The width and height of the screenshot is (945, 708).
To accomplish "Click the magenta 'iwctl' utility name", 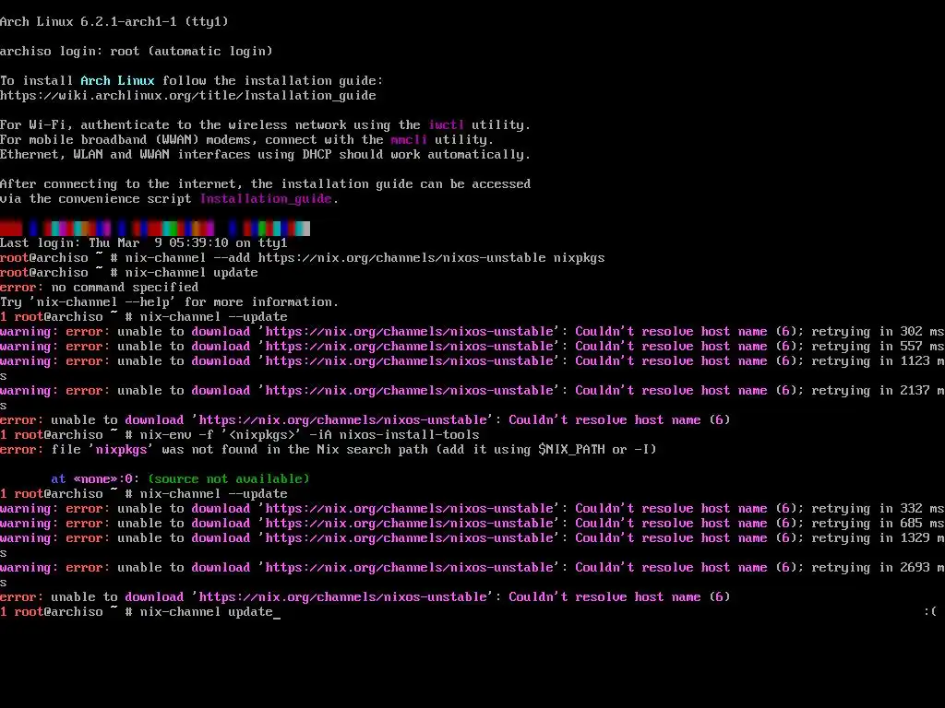I will coord(447,124).
